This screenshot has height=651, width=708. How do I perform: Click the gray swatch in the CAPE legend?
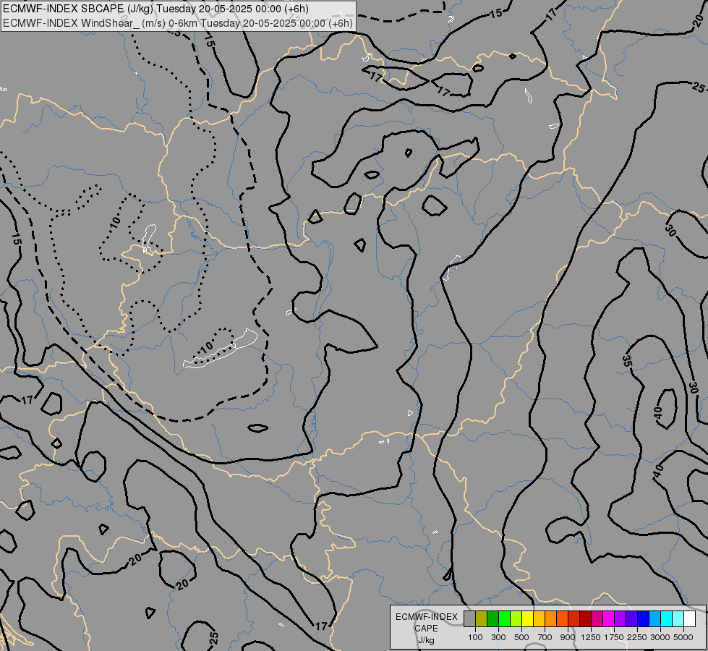pyautogui.click(x=469, y=618)
